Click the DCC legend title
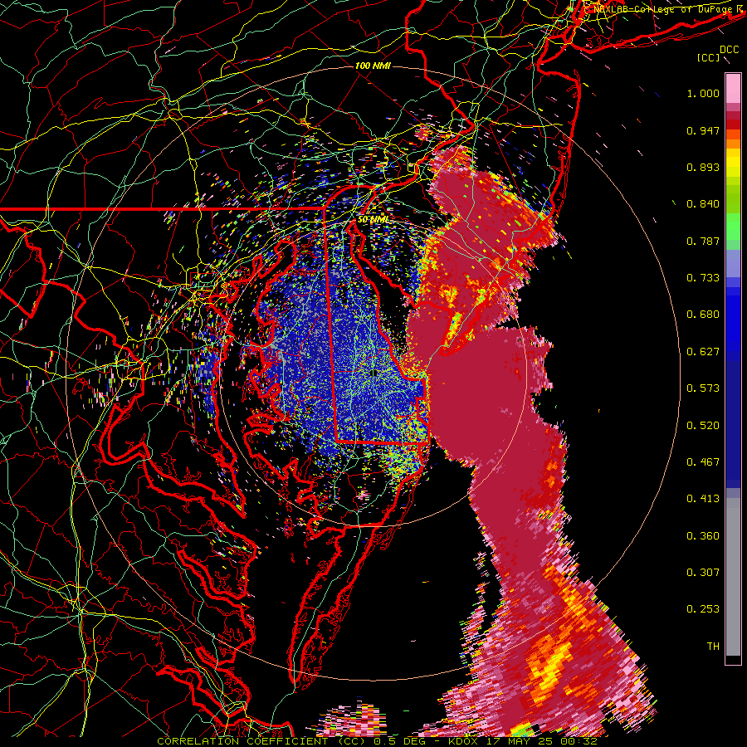The width and height of the screenshot is (747, 747). pos(730,50)
